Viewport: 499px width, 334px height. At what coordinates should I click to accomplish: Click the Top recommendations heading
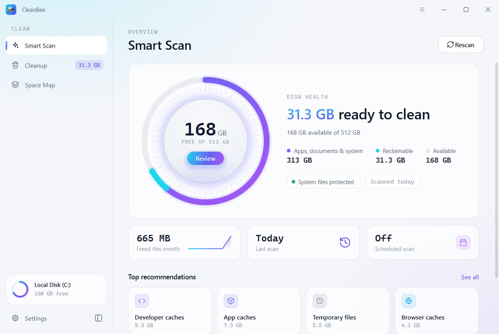tap(162, 277)
